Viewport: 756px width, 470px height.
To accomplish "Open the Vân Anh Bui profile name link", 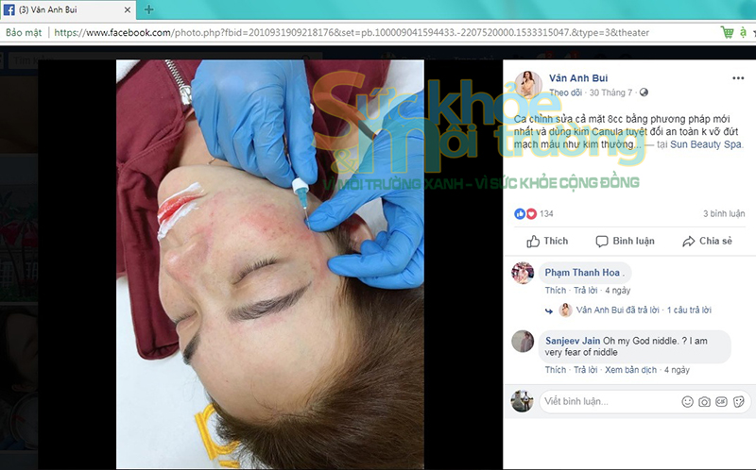I will 578,78.
